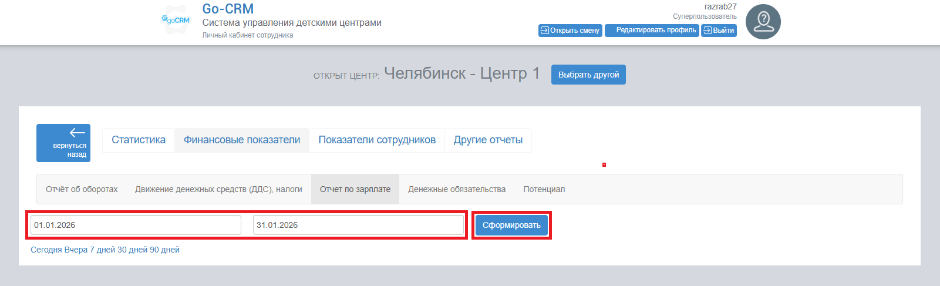
Task: Click 'Редактировать профиль' button
Action: click(x=652, y=31)
